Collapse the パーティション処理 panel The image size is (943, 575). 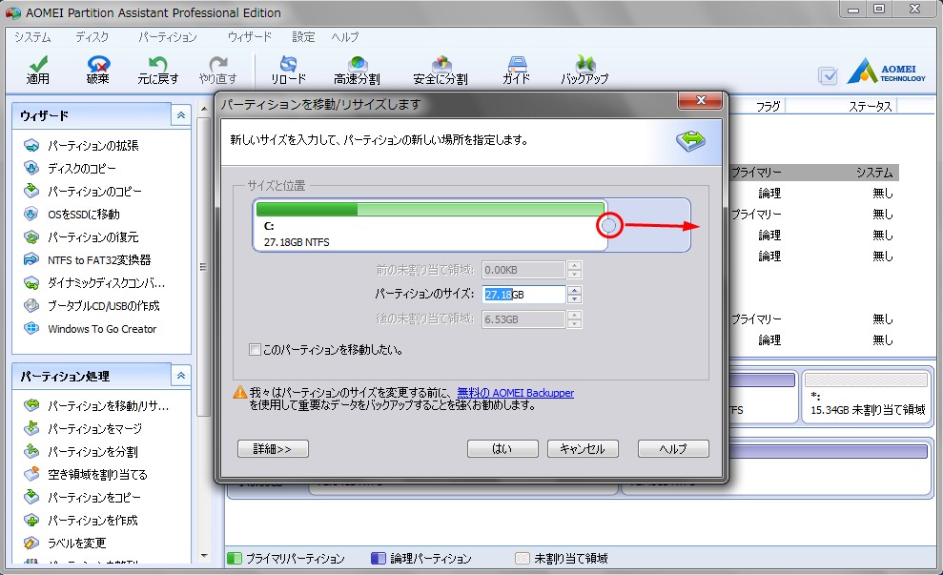pos(179,376)
